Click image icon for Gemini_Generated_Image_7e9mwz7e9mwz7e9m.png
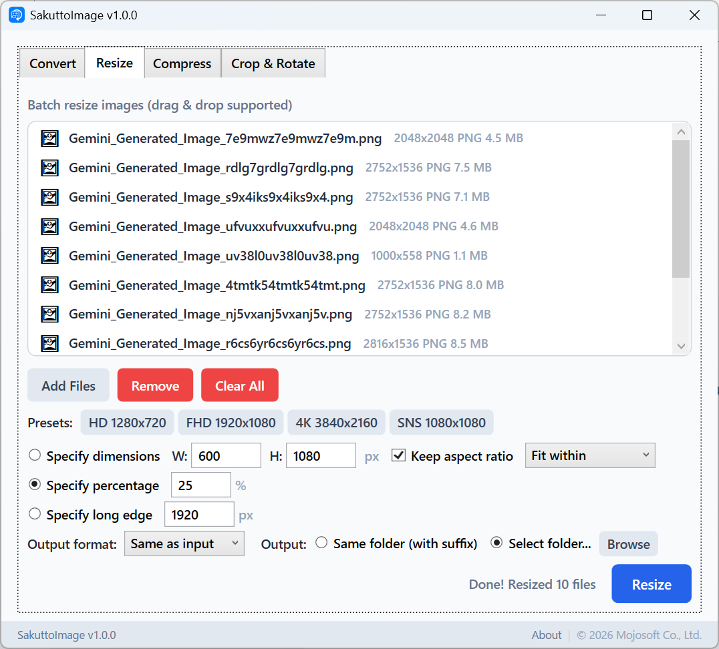Image resolution: width=719 pixels, height=649 pixels. click(50, 138)
